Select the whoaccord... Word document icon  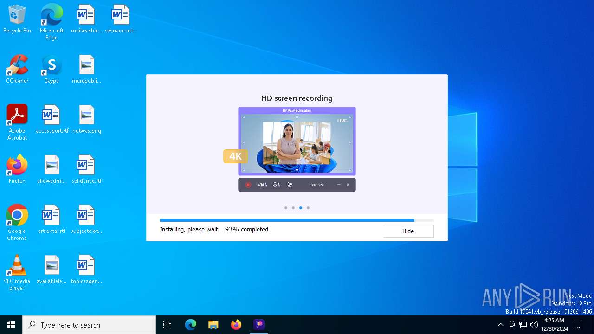point(121,19)
